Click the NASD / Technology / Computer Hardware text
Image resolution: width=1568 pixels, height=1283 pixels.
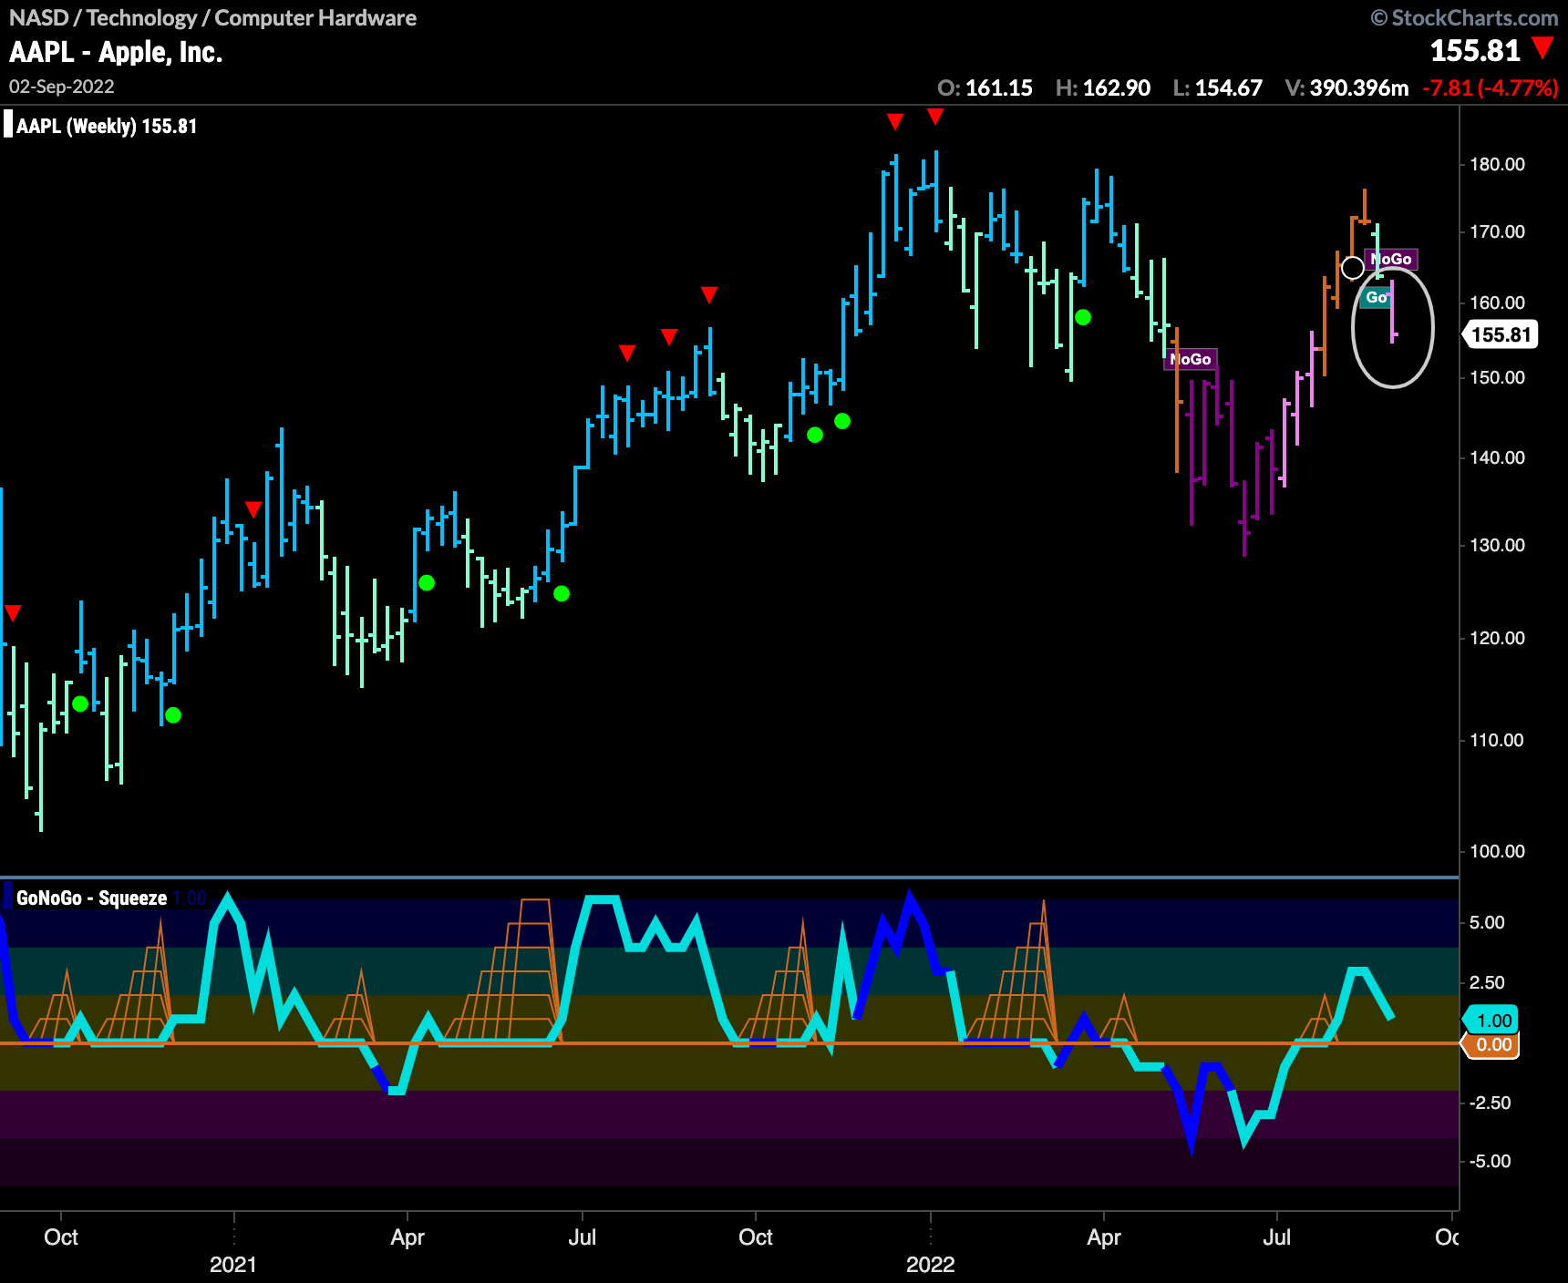(x=212, y=17)
